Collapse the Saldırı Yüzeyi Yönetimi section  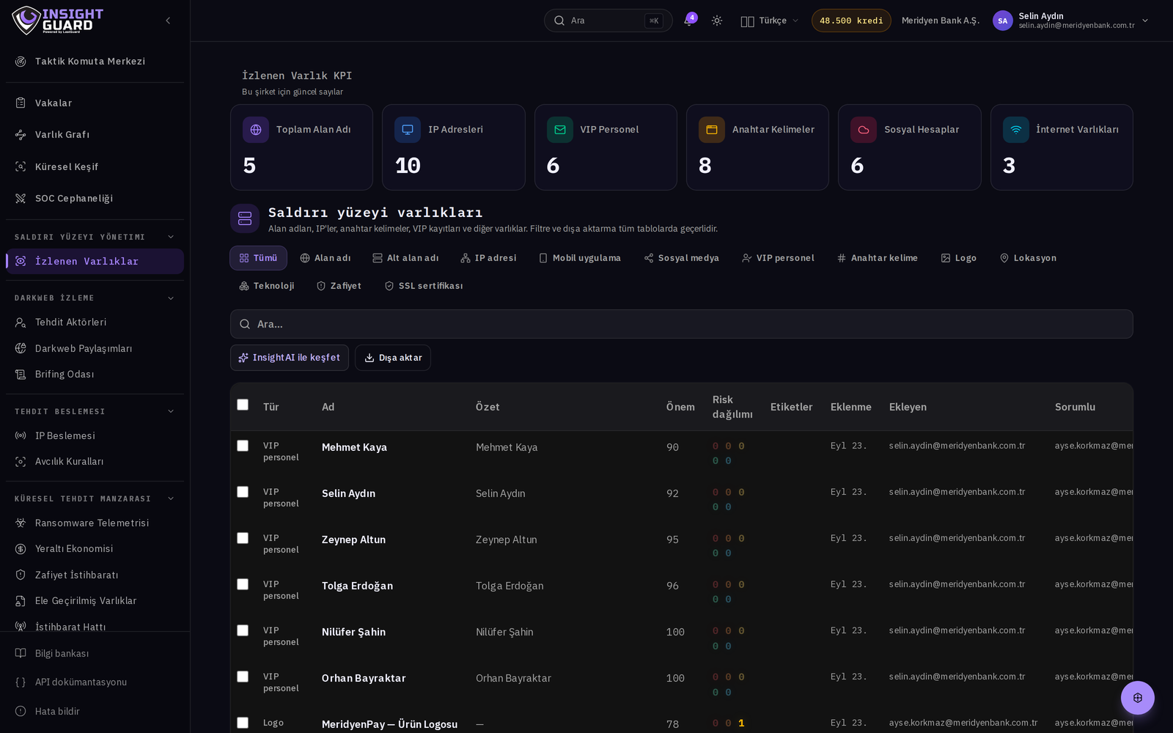click(x=171, y=237)
